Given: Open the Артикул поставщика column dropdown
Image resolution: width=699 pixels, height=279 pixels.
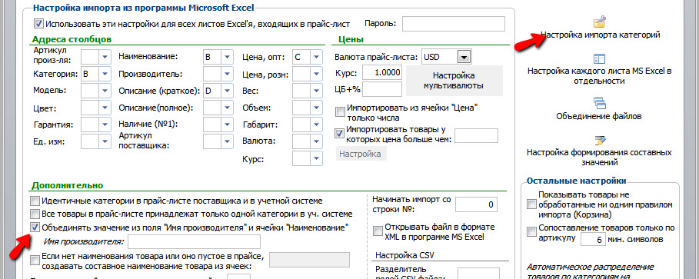Looking at the screenshot, I should coord(228,141).
